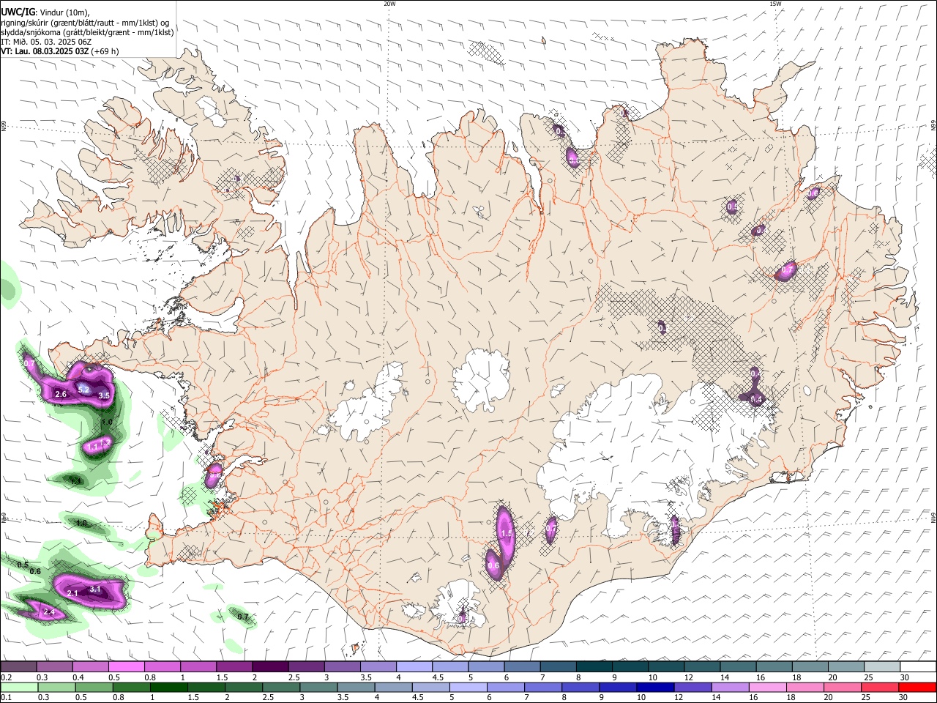Click the 'rigning/skúrir' legend description line
Screen dimensions: 937x703
(85, 22)
